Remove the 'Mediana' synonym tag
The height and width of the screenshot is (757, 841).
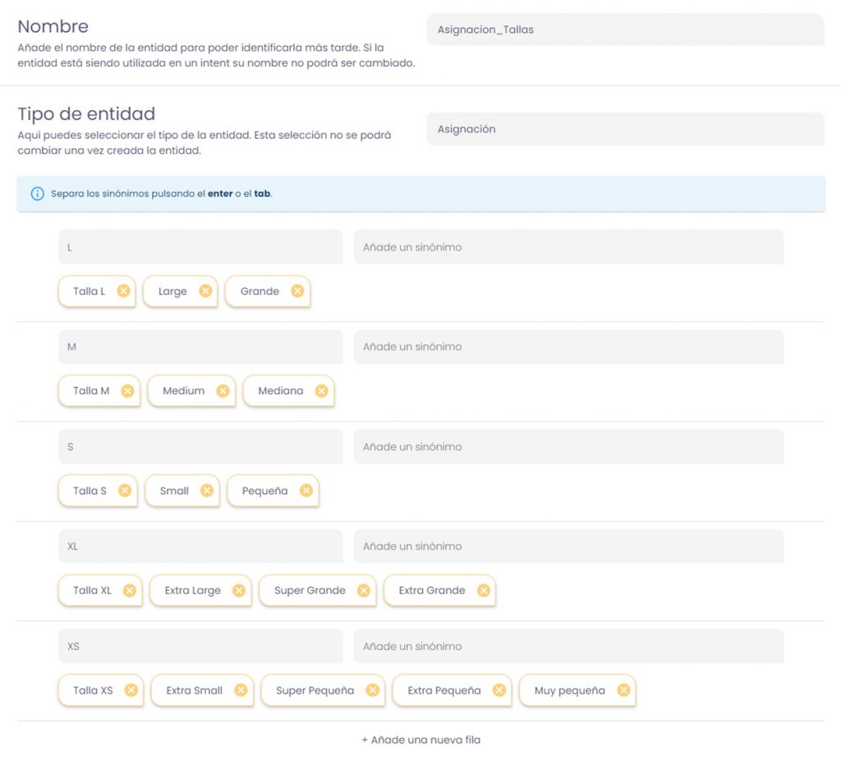pos(321,391)
